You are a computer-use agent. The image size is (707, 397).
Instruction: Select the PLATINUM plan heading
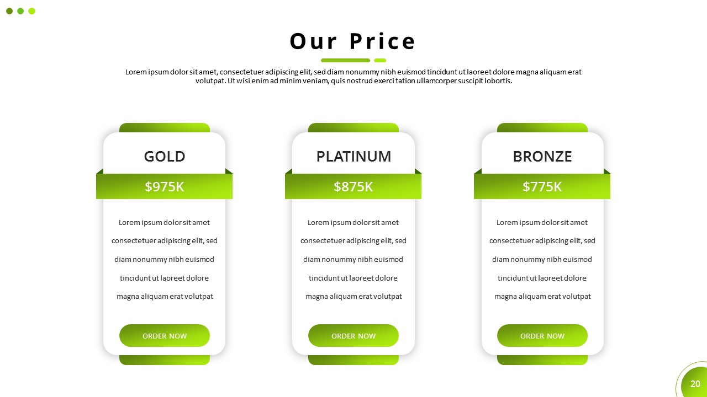coord(353,157)
